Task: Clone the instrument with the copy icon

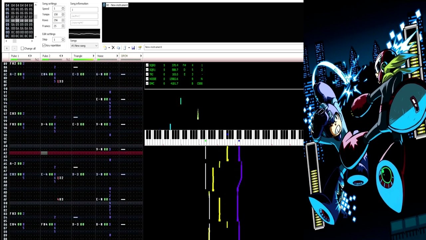Action: click(118, 48)
